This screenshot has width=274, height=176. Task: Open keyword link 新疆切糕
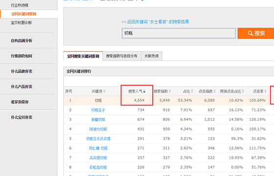98,120
